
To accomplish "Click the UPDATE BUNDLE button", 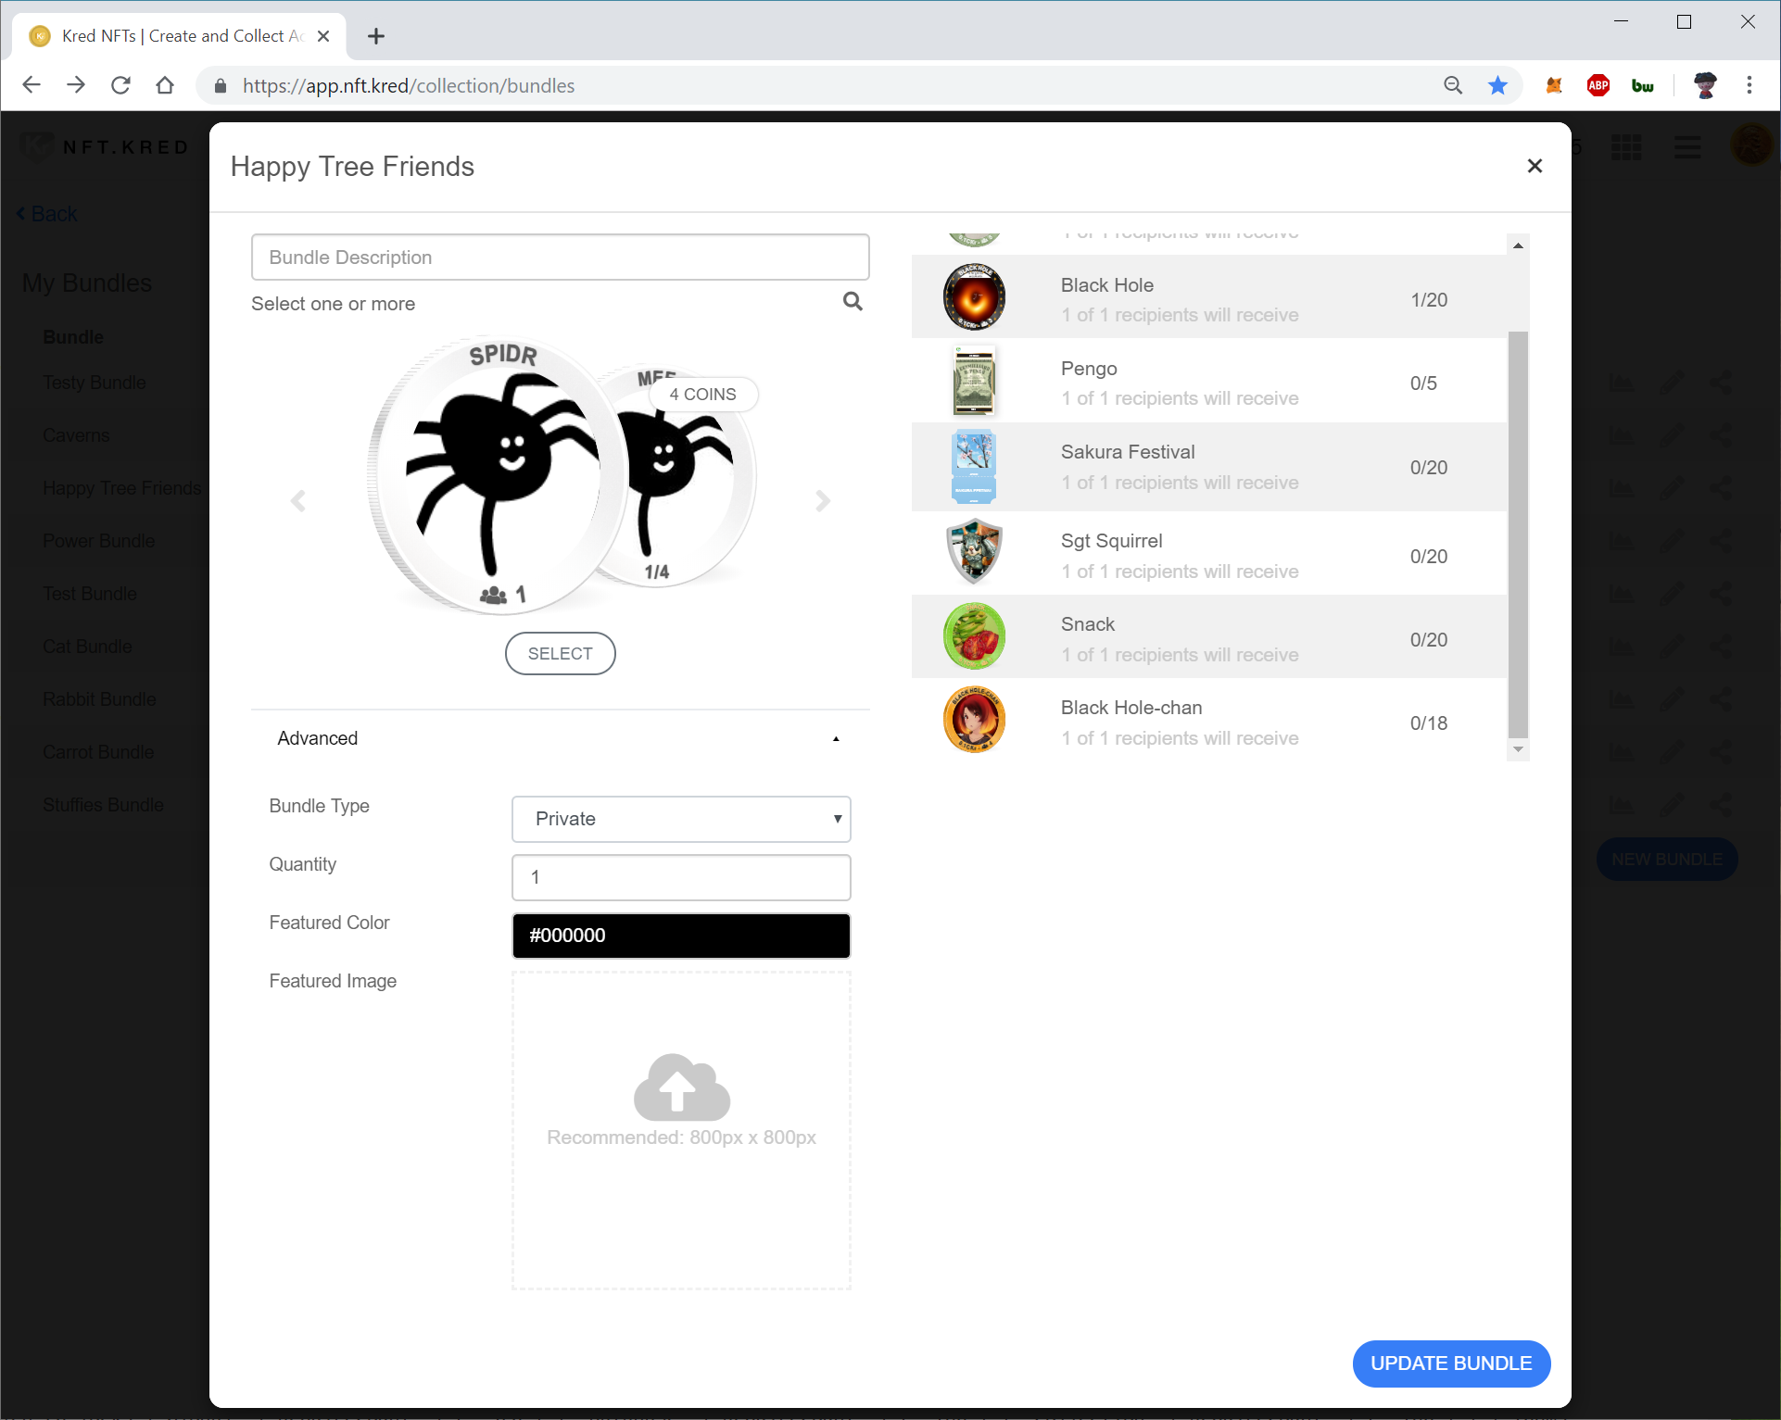I will pyautogui.click(x=1450, y=1363).
